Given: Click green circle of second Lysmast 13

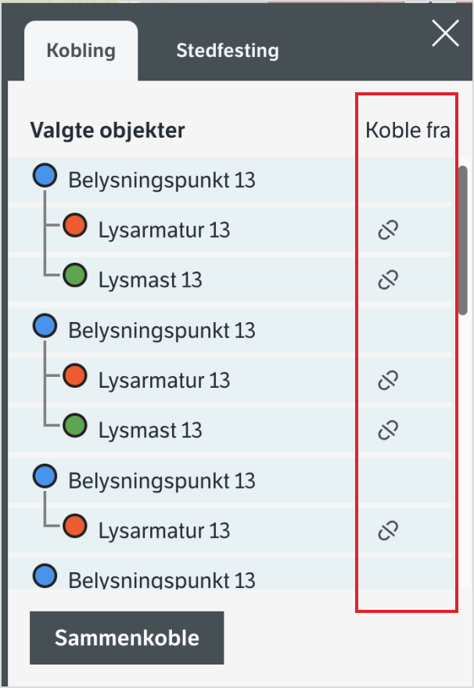Looking at the screenshot, I should [x=75, y=426].
